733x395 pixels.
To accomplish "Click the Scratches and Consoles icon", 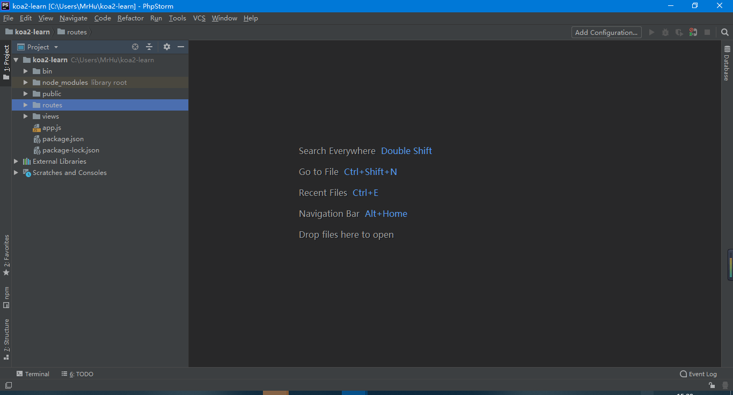I will click(27, 173).
